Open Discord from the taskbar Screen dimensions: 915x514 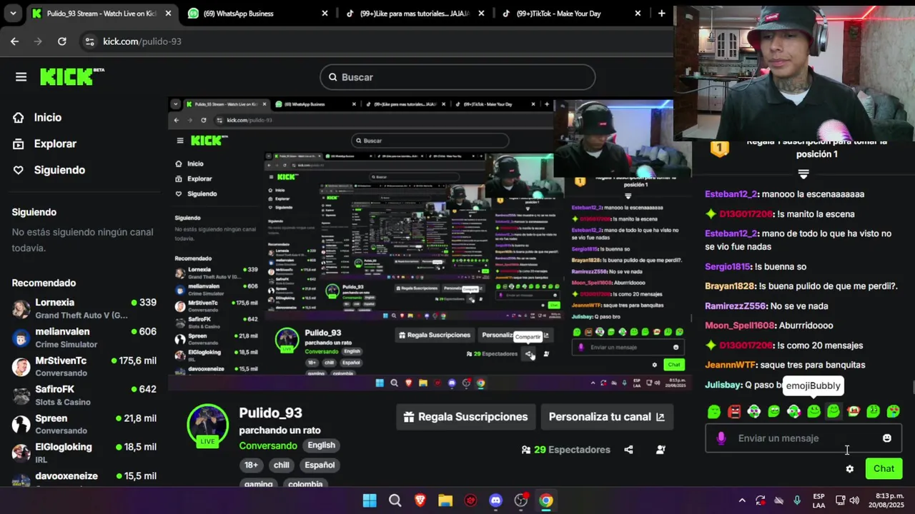pyautogui.click(x=496, y=500)
